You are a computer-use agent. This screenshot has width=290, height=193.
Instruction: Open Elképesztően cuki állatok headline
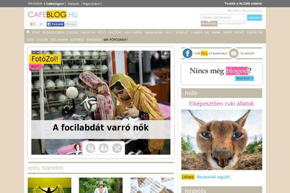click(221, 104)
